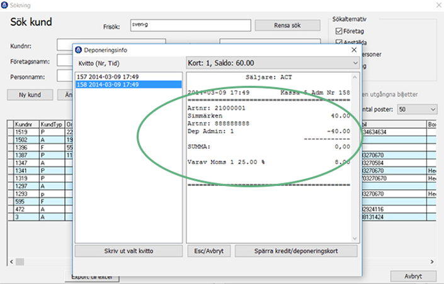Click the Dep Admin: 1 receipt line

click(x=269, y=131)
